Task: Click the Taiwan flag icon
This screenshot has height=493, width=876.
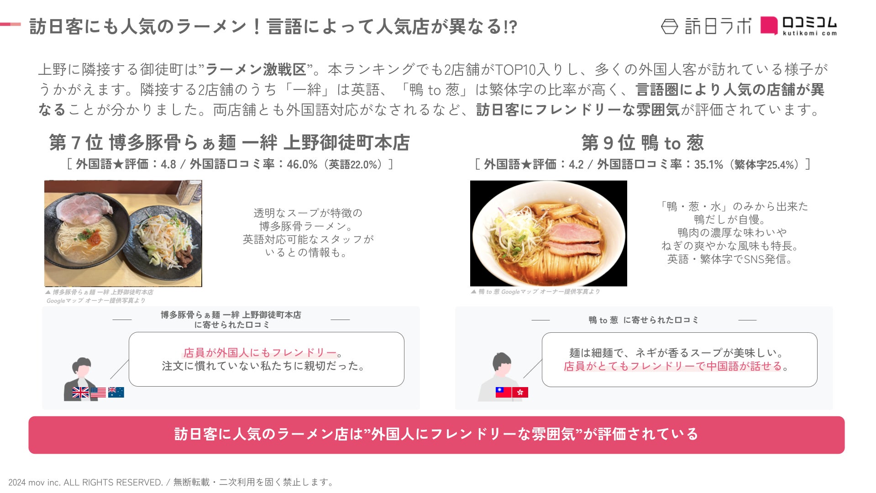Action: coord(504,392)
